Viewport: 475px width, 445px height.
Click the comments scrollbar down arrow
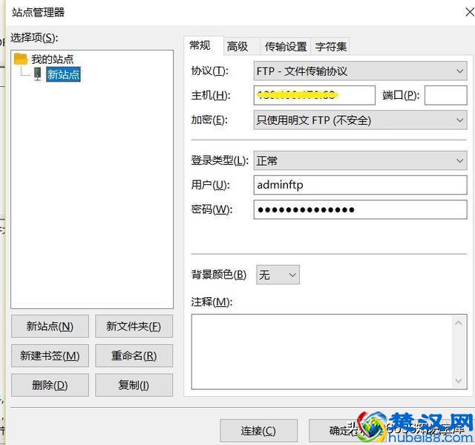tap(459, 380)
